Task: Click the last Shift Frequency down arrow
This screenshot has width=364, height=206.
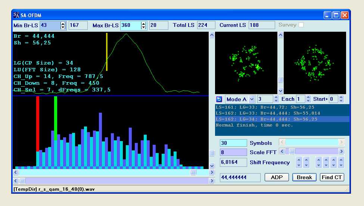Action: click(341, 165)
